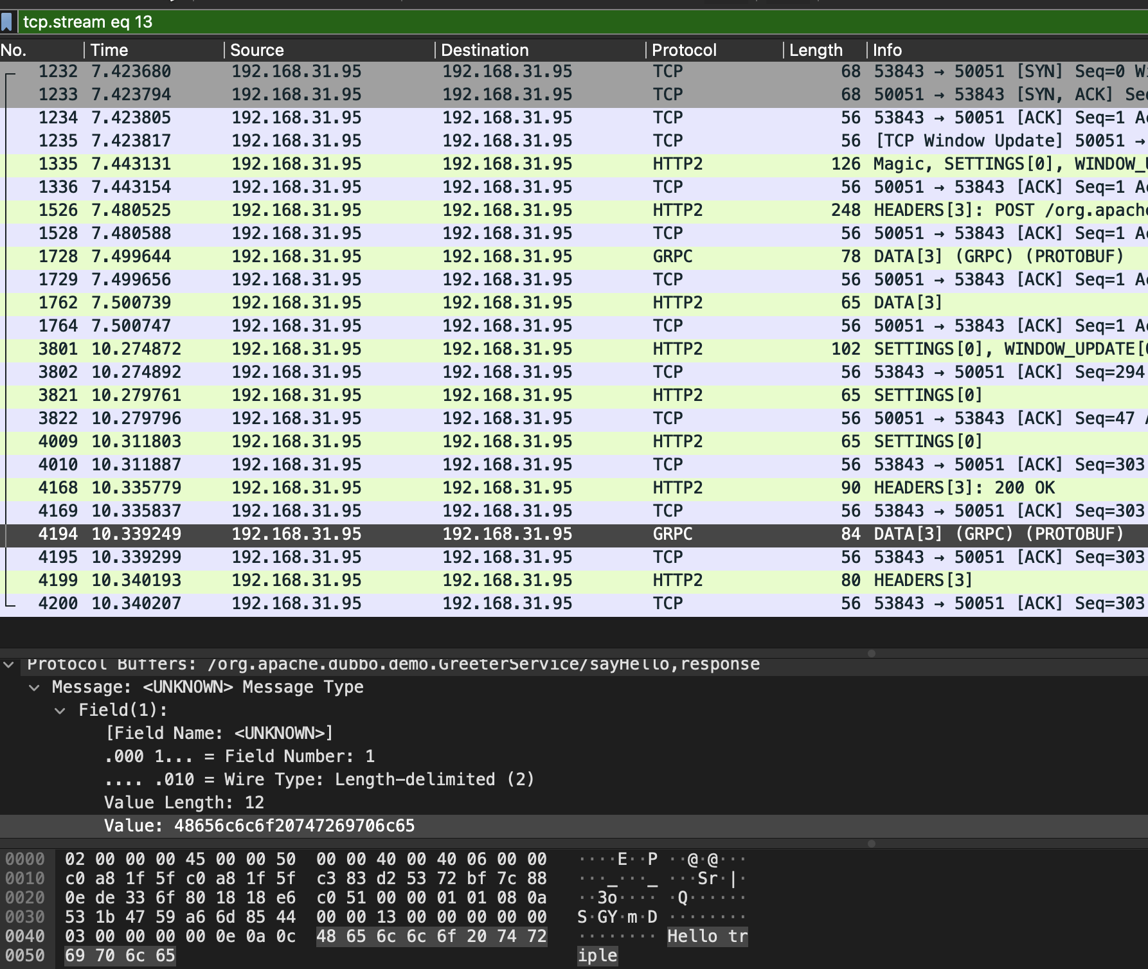Sort by the Source column header
The width and height of the screenshot is (1148, 969).
(329, 50)
